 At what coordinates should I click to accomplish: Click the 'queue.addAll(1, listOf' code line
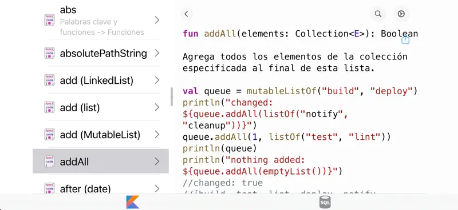[x=287, y=137]
